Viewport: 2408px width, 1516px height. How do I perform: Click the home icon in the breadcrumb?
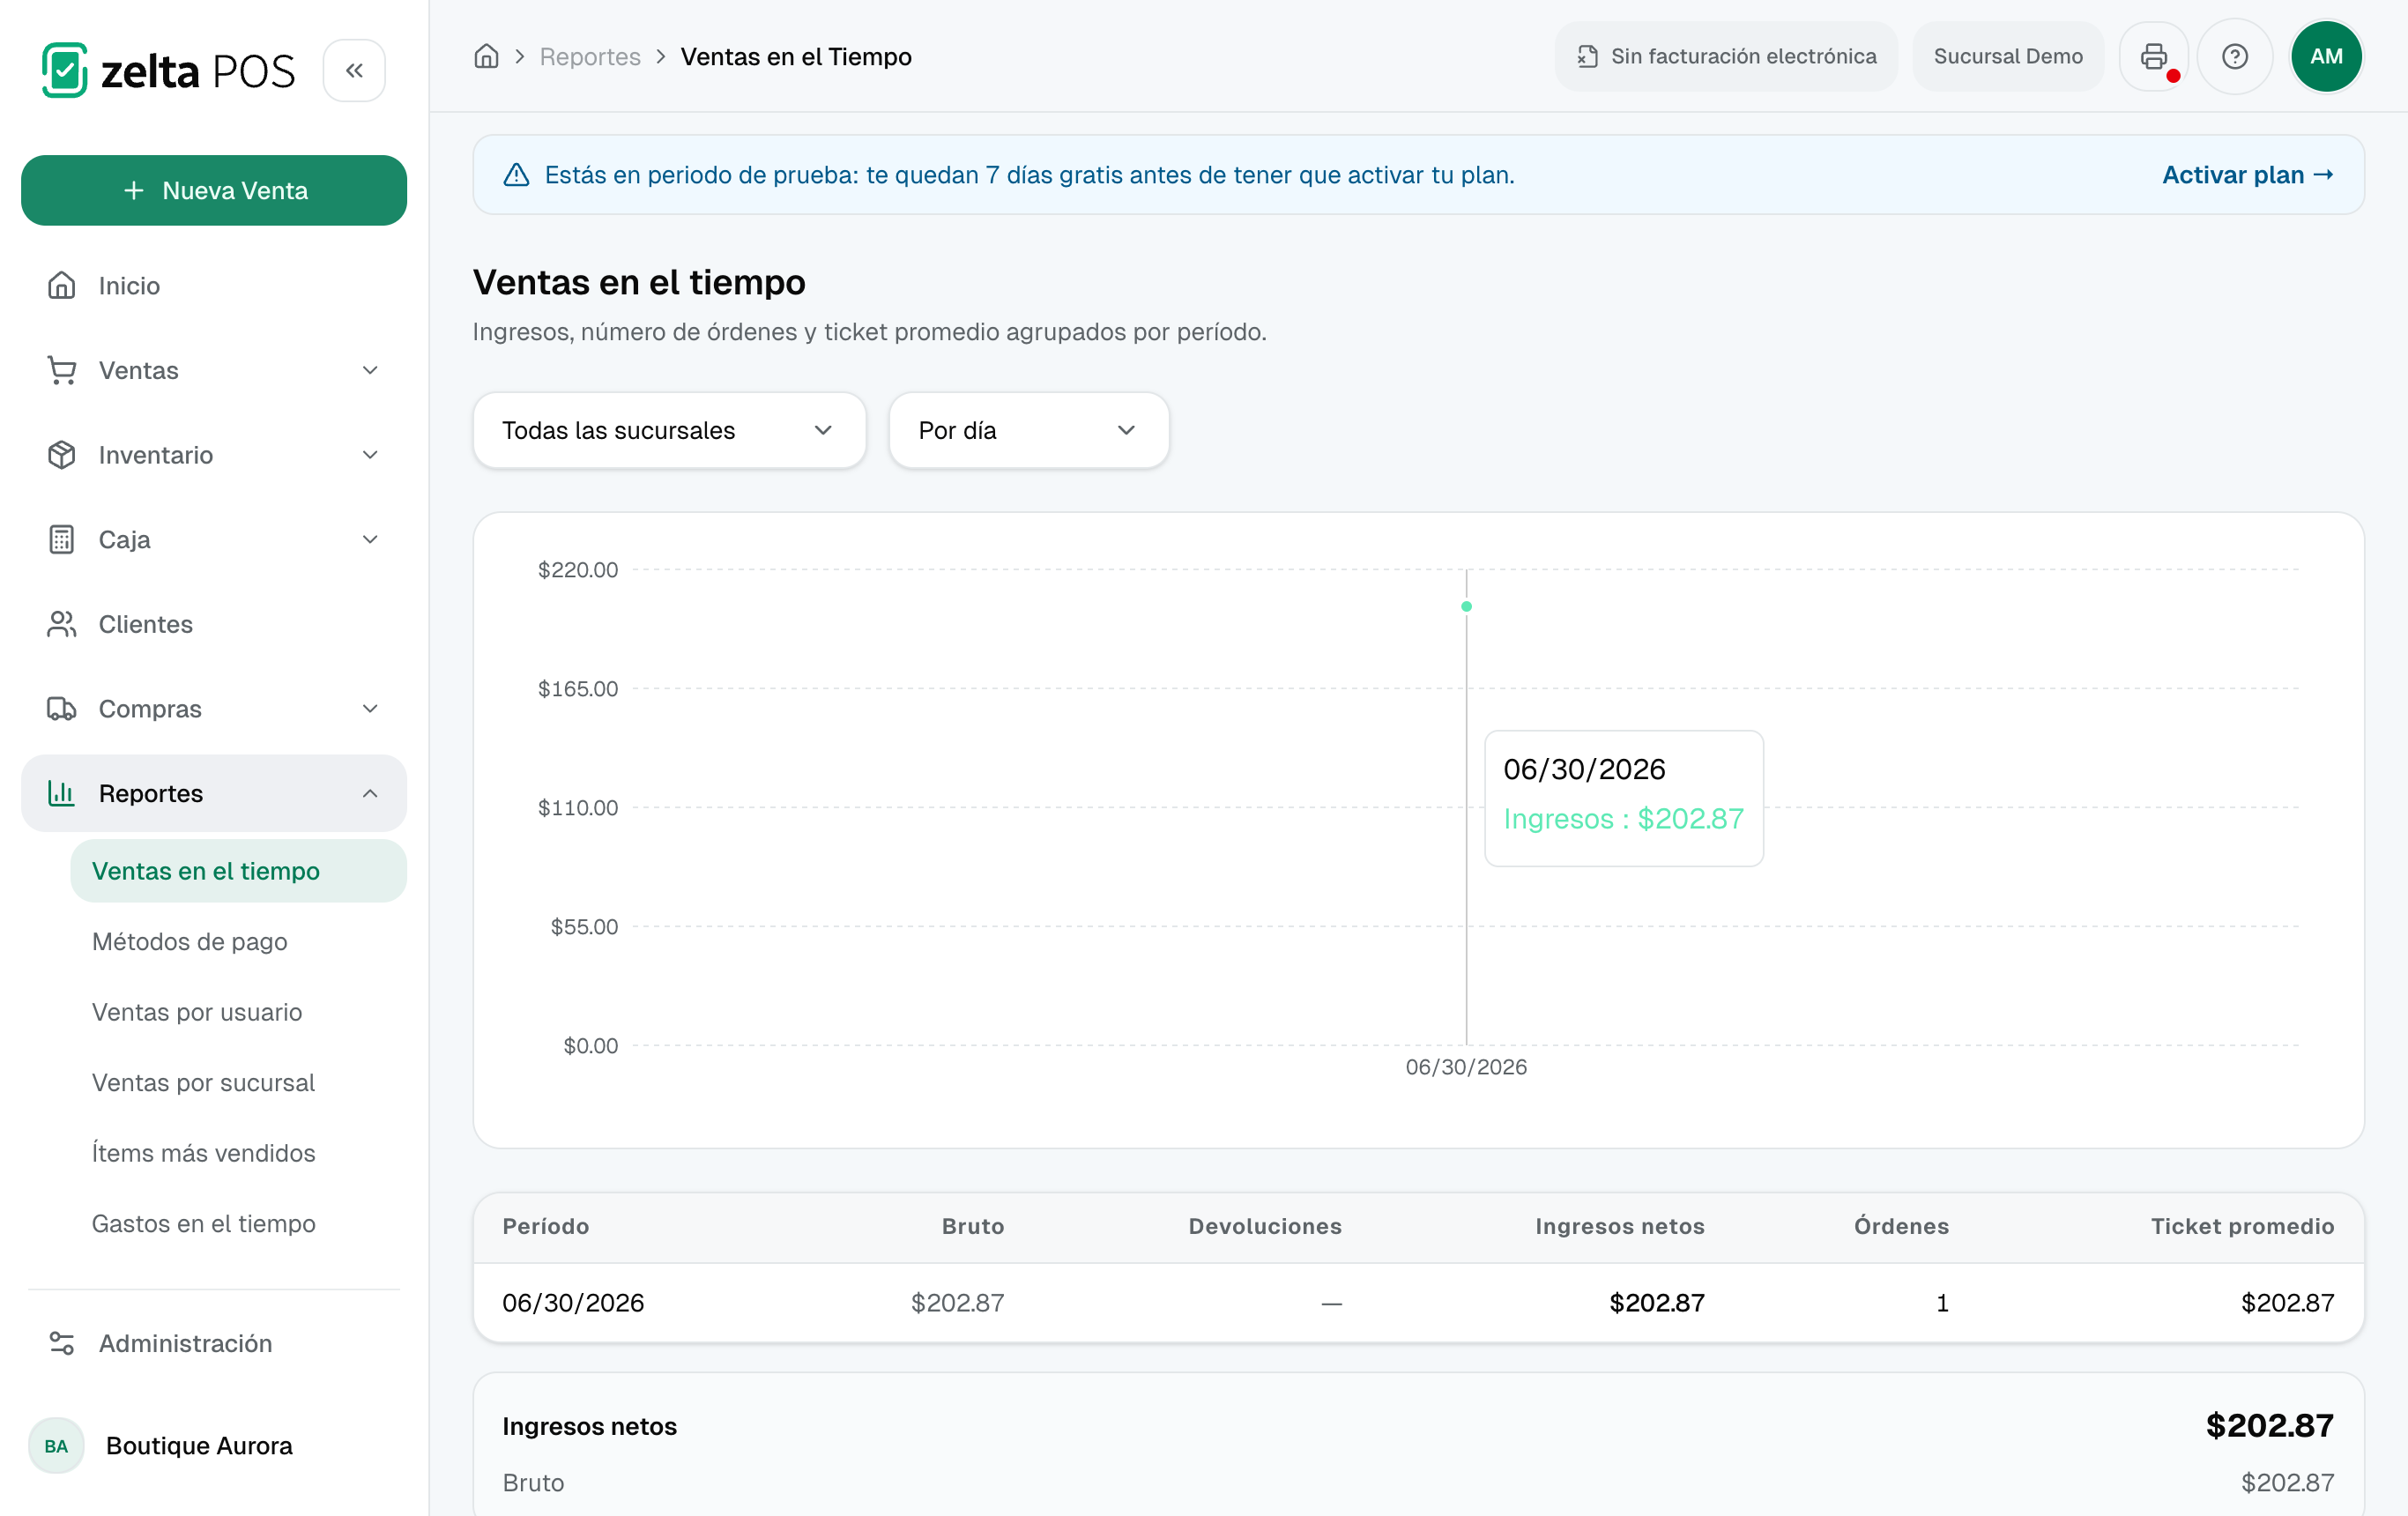tap(486, 56)
